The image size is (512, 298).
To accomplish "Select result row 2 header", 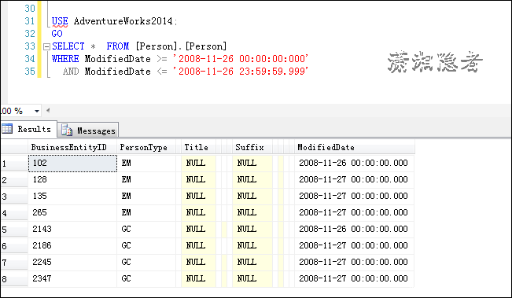I will 14,180.
